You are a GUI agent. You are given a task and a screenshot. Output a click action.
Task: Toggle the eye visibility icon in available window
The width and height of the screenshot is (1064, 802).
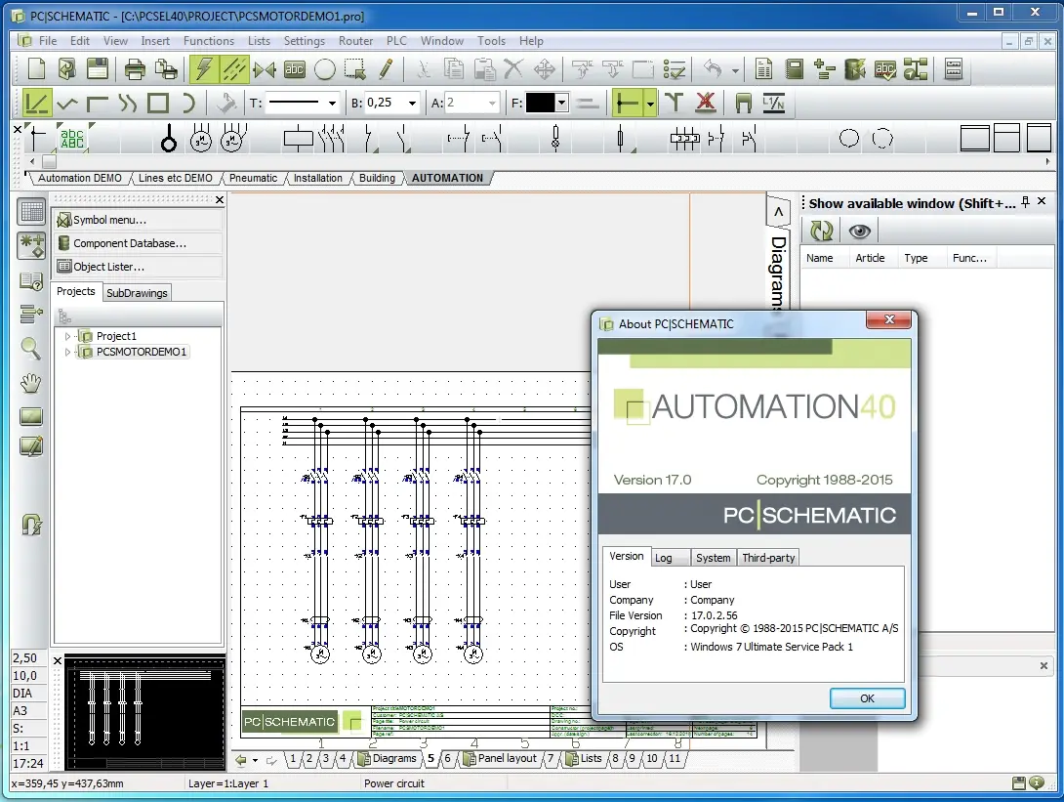pyautogui.click(x=859, y=231)
